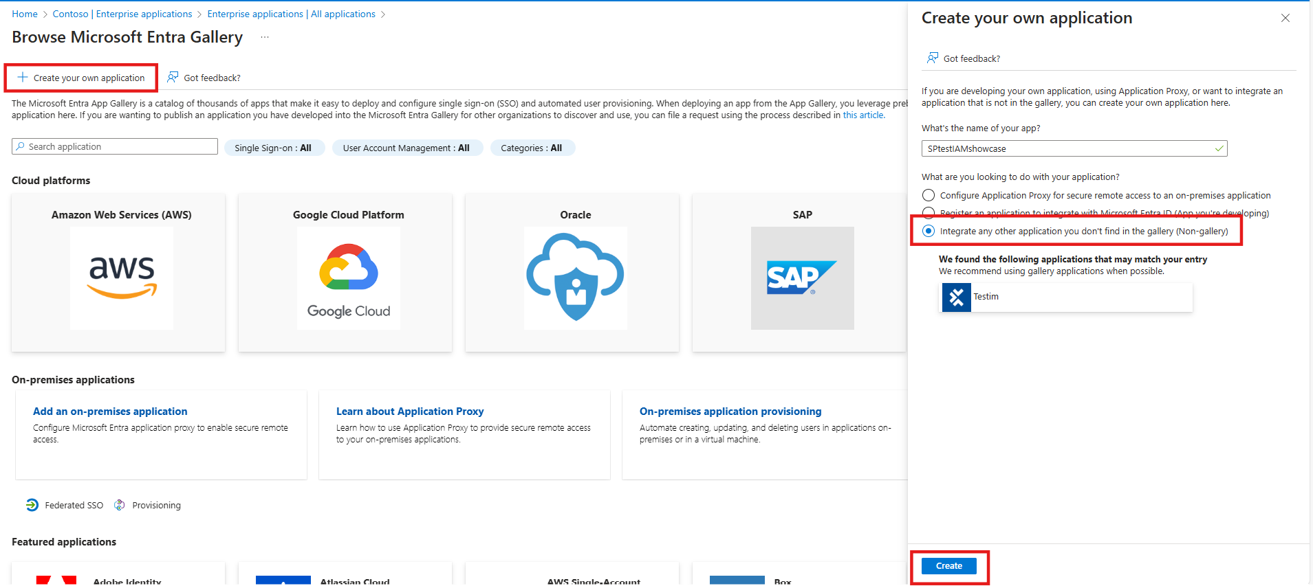Click the AWS logo thumbnail
Image resolution: width=1313 pixels, height=586 pixels.
click(x=122, y=278)
